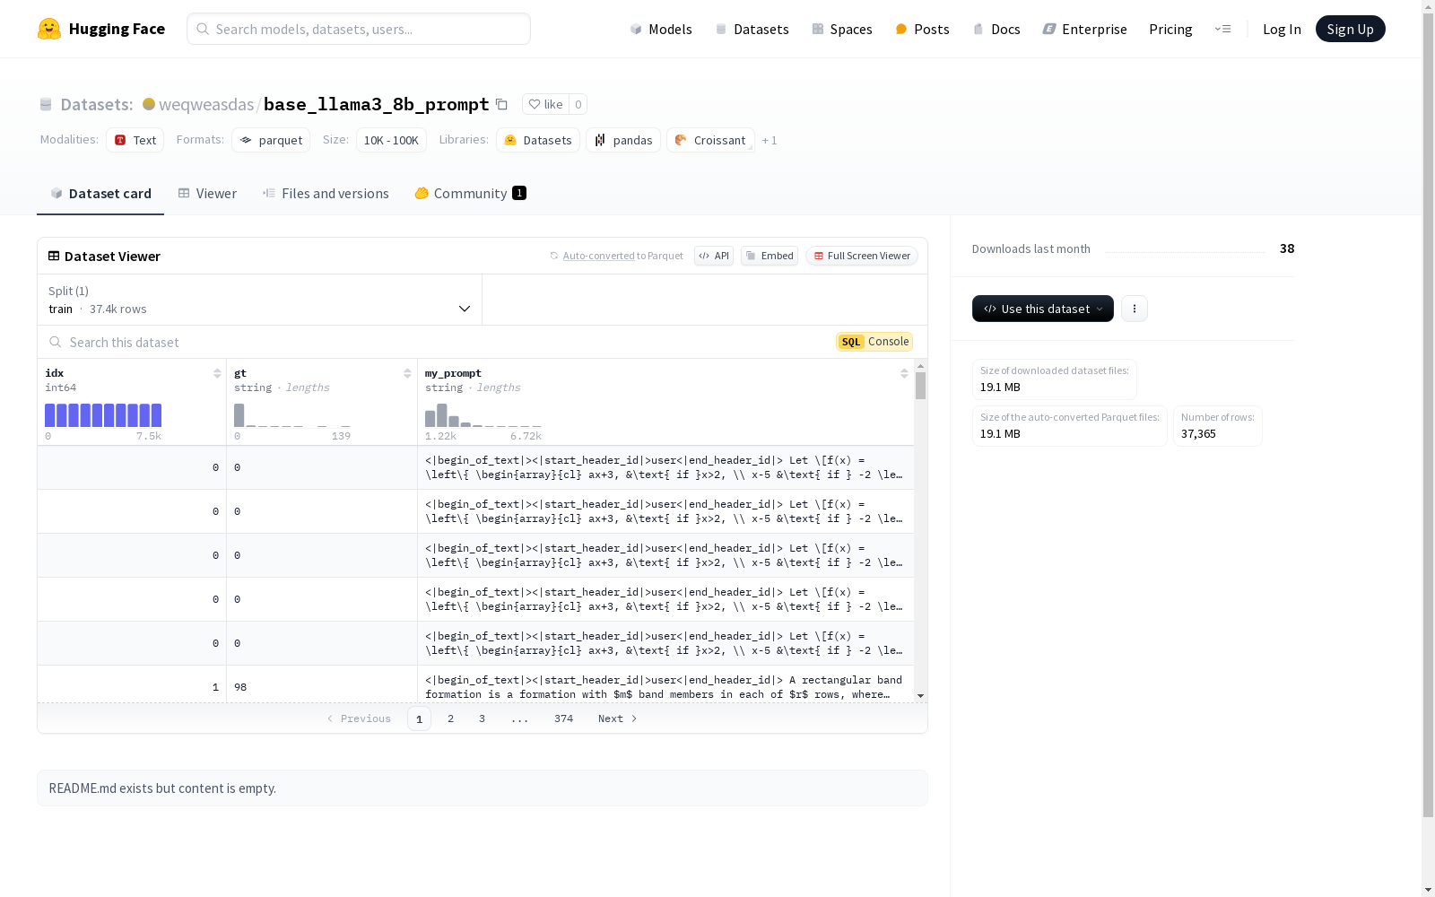Click the Embed button

click(x=770, y=256)
